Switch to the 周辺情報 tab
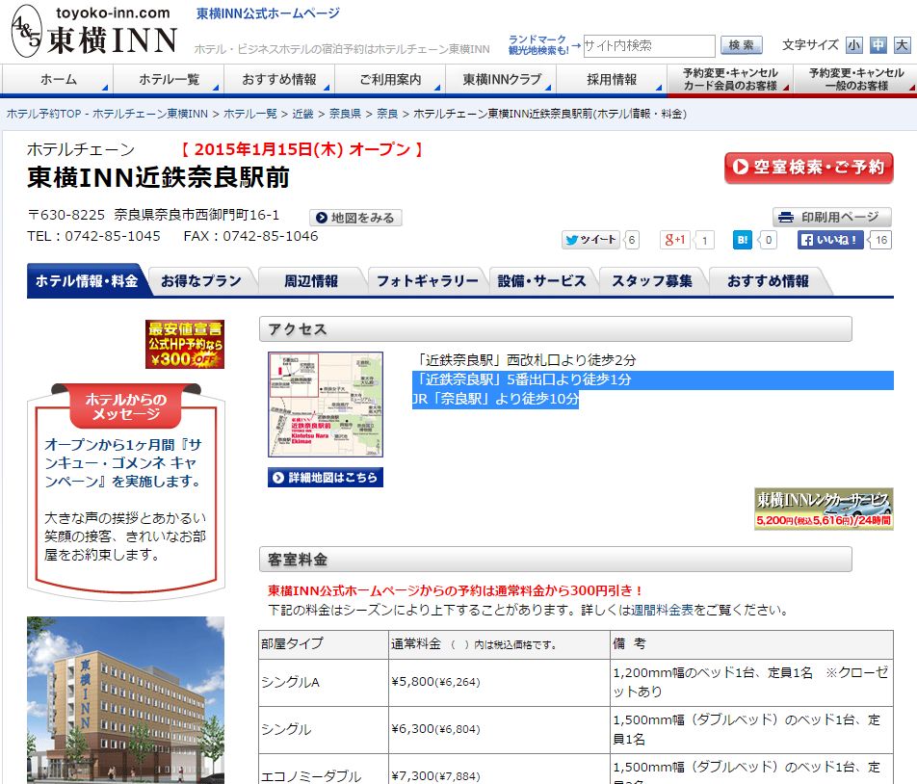Viewport: 917px width, 784px height. pyautogui.click(x=311, y=281)
